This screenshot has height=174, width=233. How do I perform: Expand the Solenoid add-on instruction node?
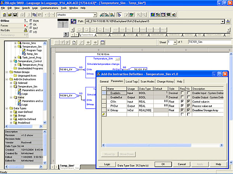point(11,83)
